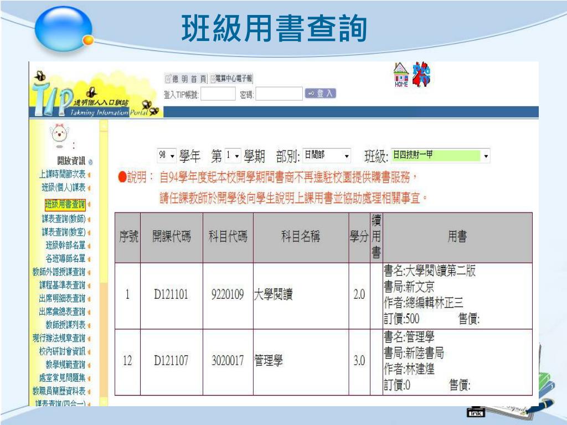
Task: Click the 管理學 subject name cell
Action: (x=301, y=361)
